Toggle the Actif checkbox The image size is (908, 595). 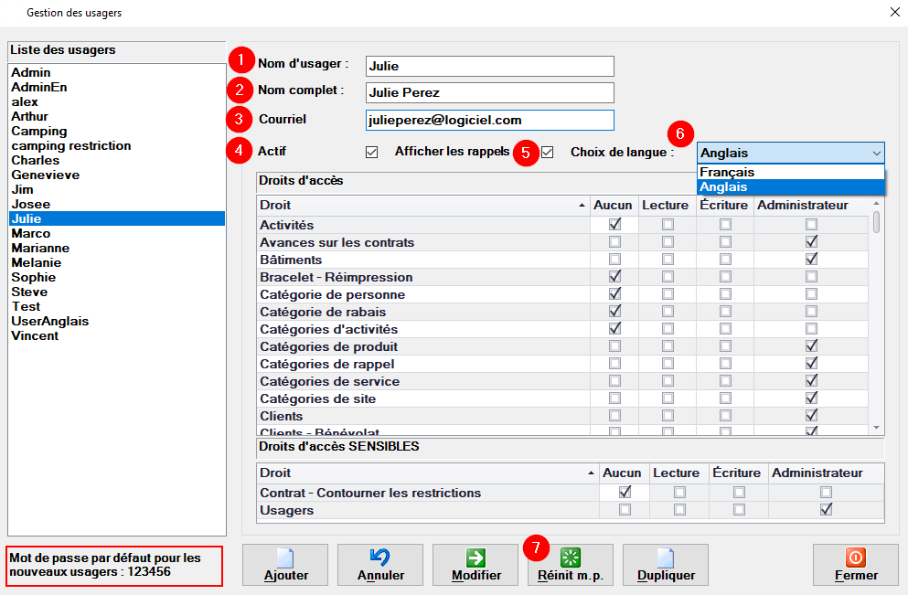(371, 152)
